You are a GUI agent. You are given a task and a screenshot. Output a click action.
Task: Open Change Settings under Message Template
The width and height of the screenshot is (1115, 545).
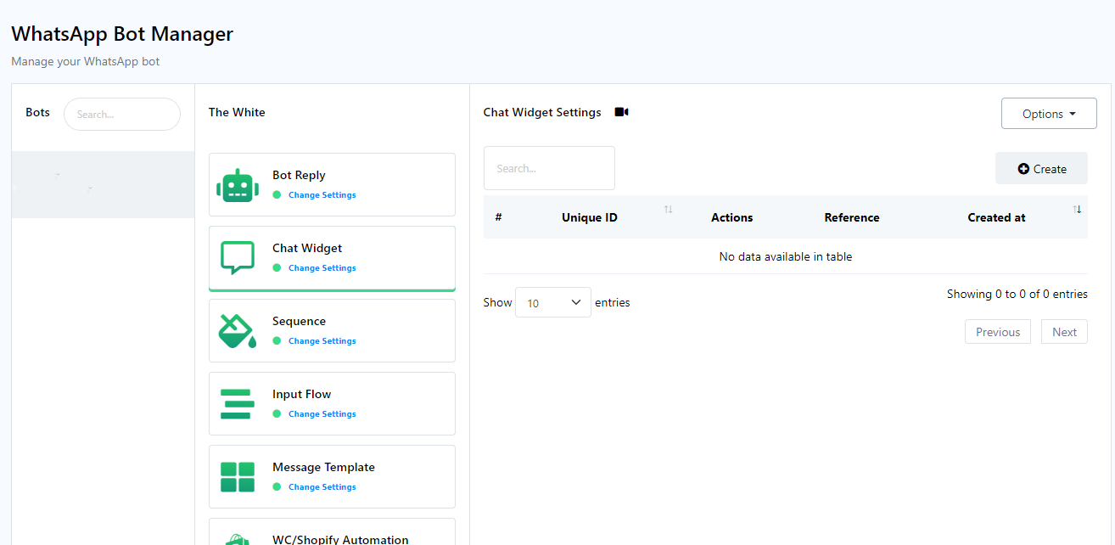[322, 487]
